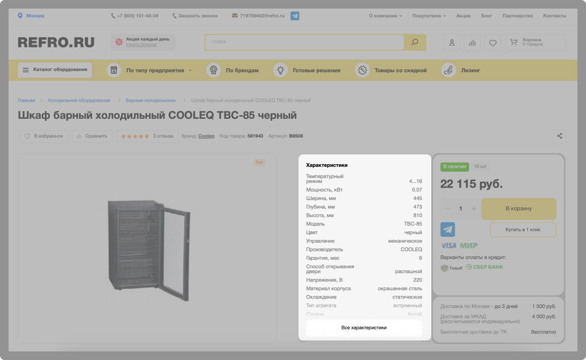This screenshot has height=360, width=586.
Task: Click the Москва location pin icon
Action: point(20,16)
